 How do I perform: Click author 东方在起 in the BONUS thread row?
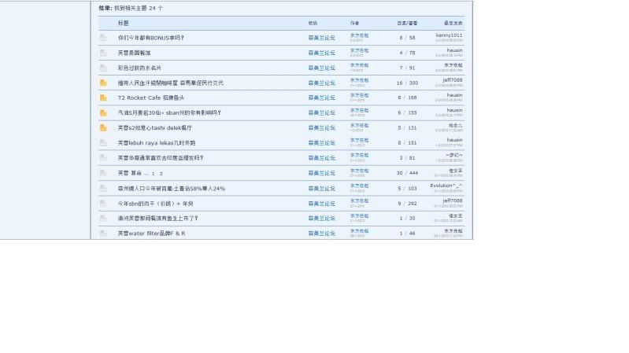click(359, 35)
